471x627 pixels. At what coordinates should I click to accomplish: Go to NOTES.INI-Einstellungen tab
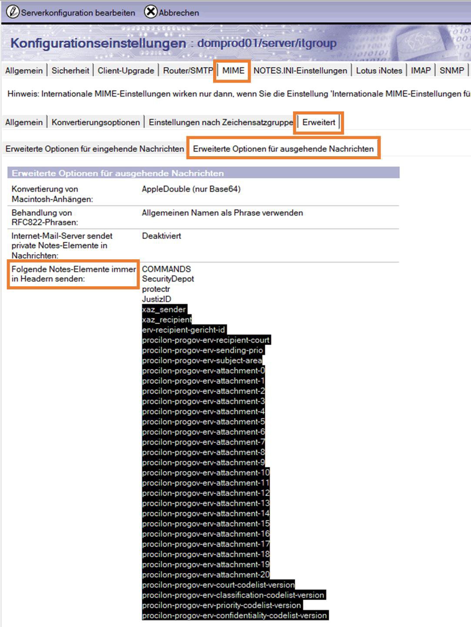300,70
